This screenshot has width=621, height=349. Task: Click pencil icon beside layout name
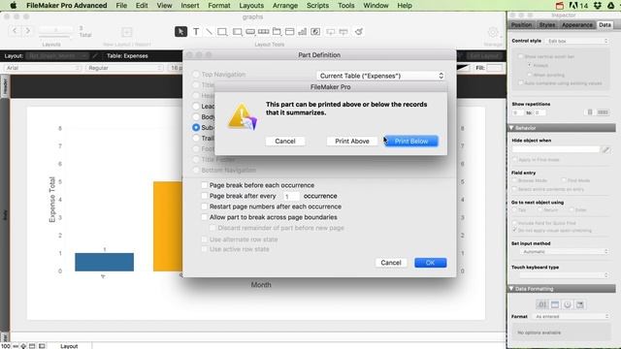95,56
